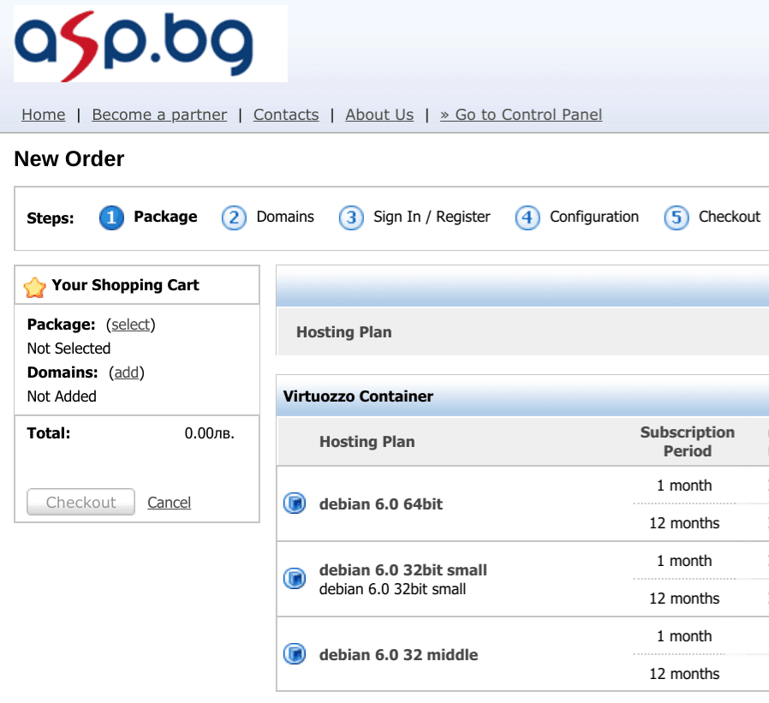Click the shopping cart star icon

click(35, 287)
